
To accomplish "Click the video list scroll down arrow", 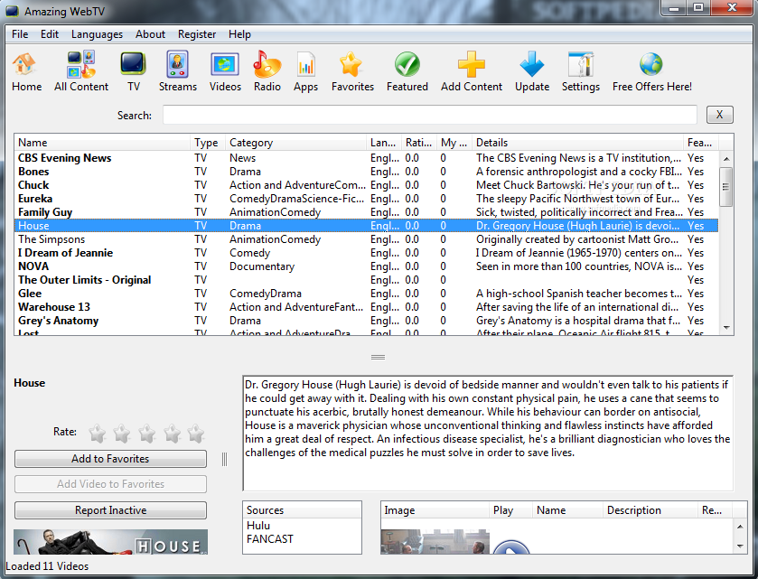I will click(x=740, y=546).
